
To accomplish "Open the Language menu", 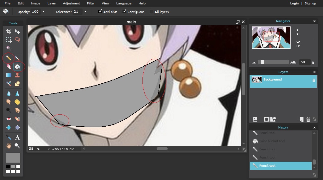I will pyautogui.click(x=124, y=3).
